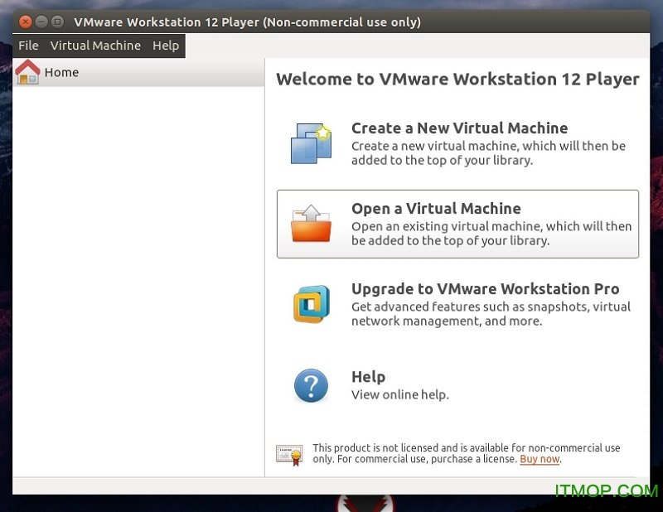This screenshot has height=512, width=663.
Task: Click 'Welcome to VMware Workstation 12 Player' title
Action: coord(457,80)
